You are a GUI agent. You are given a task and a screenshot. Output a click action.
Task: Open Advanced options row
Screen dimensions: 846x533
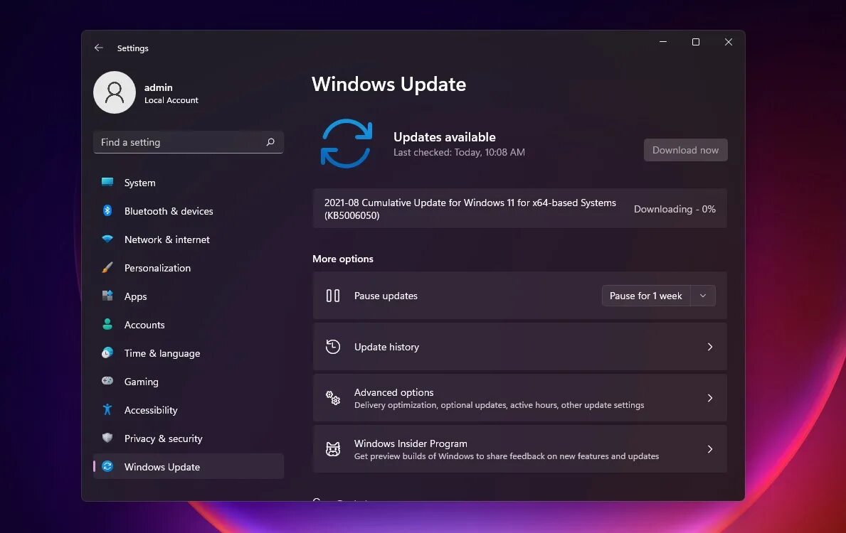pos(519,398)
